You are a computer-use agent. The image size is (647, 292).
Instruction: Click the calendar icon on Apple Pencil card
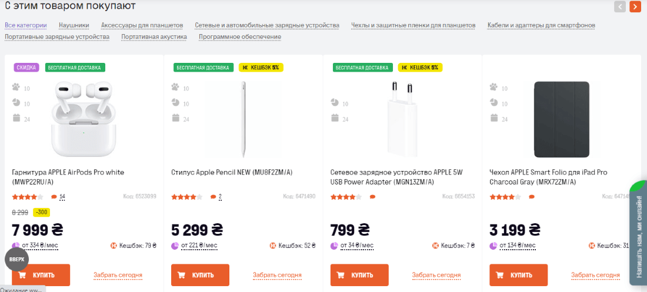point(175,118)
